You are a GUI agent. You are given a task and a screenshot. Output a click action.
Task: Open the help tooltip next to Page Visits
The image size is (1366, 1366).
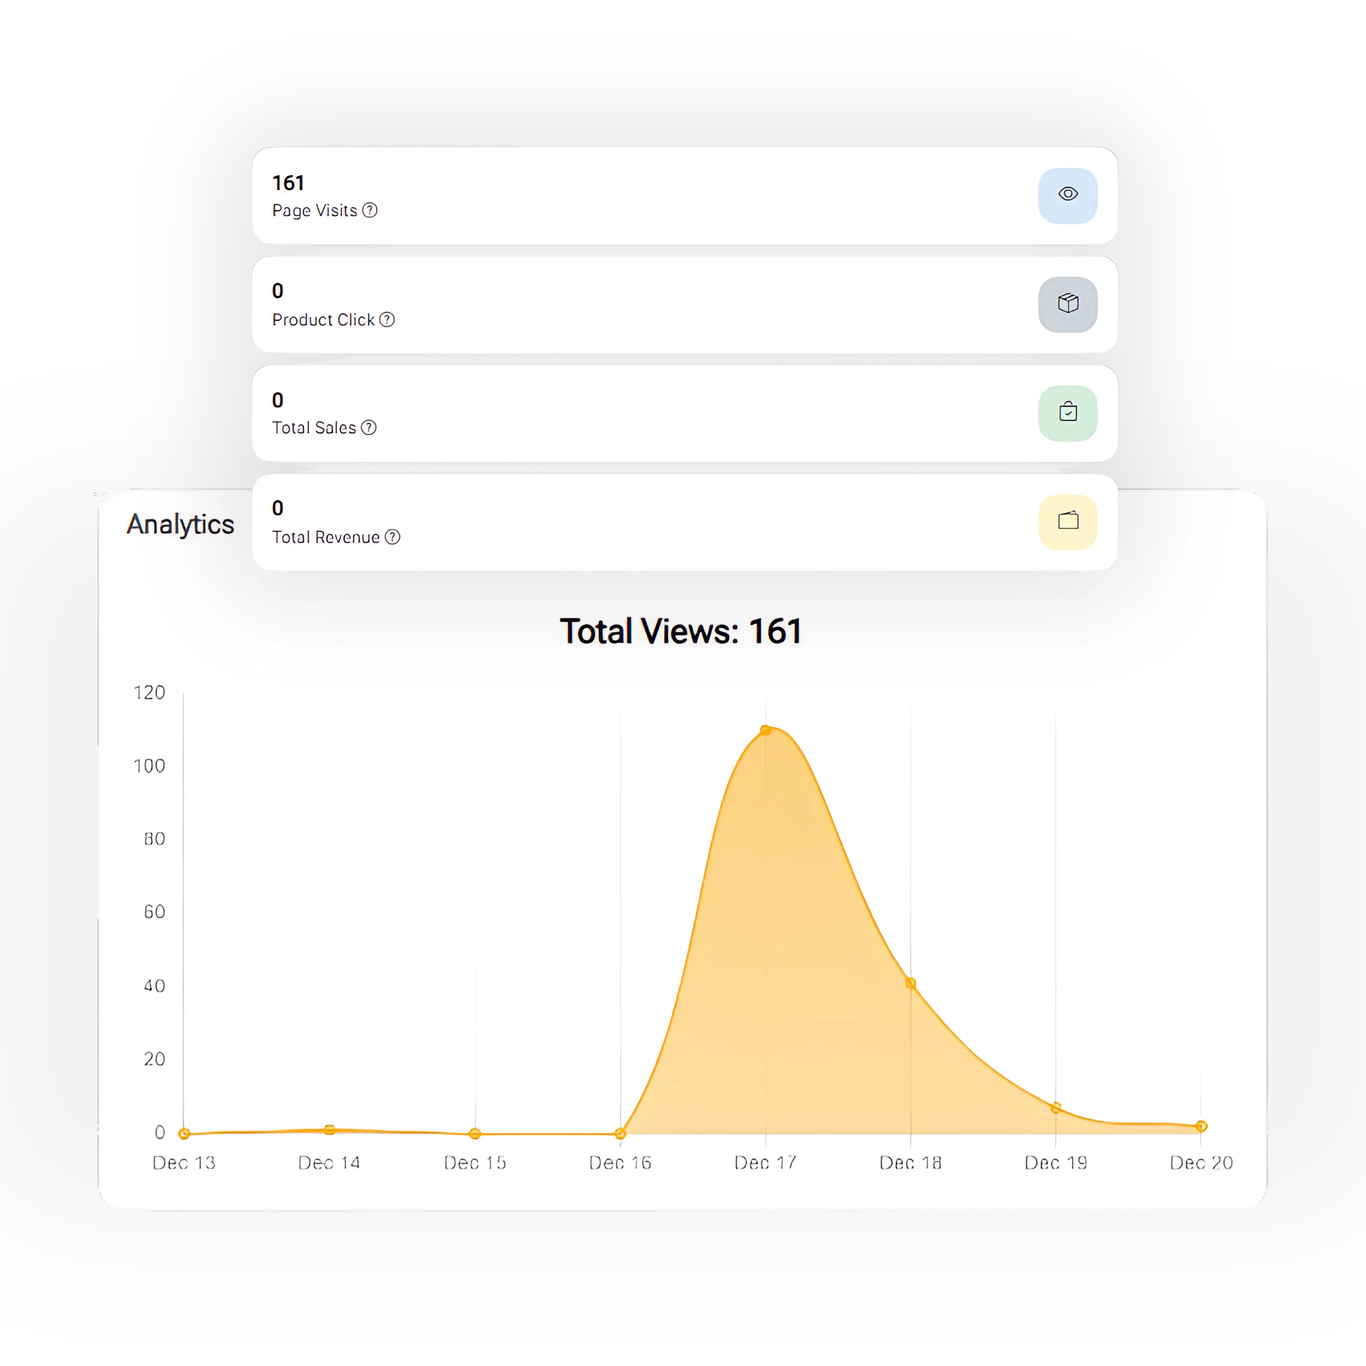coord(370,210)
